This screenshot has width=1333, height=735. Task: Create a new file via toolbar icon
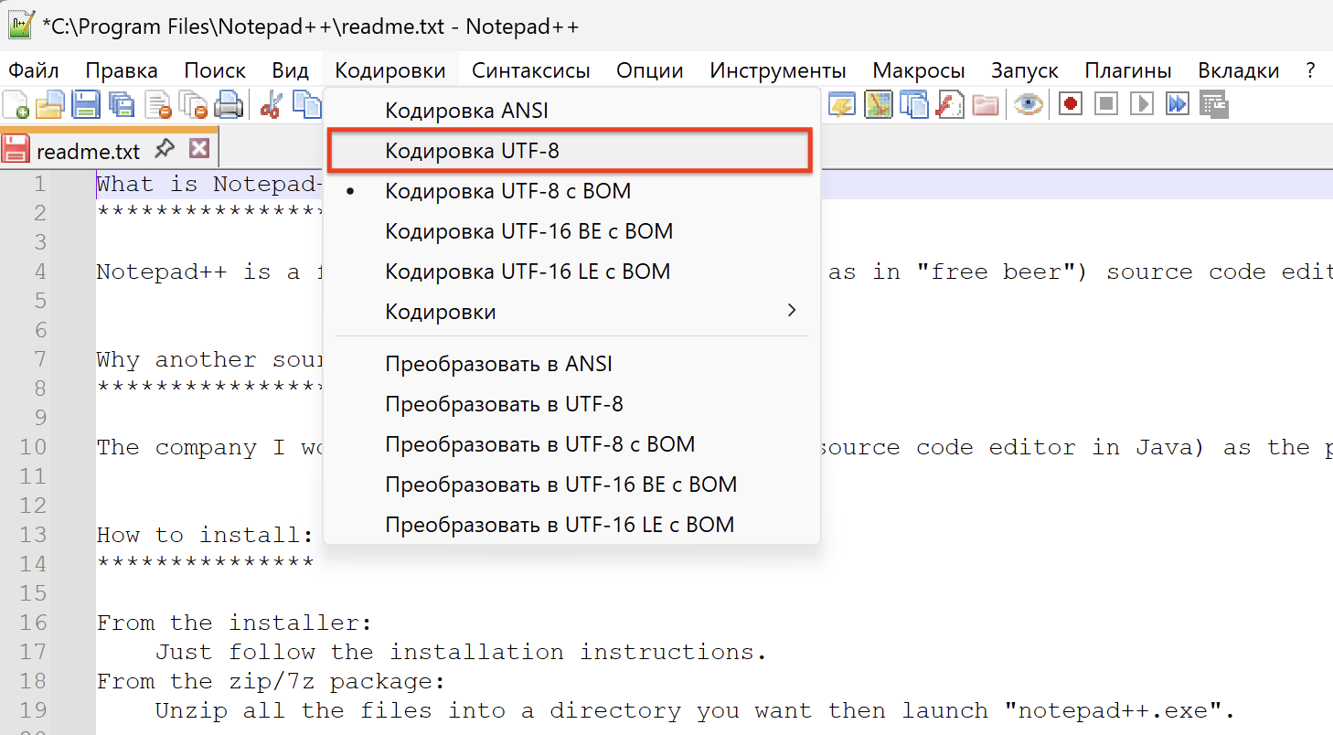[16, 105]
